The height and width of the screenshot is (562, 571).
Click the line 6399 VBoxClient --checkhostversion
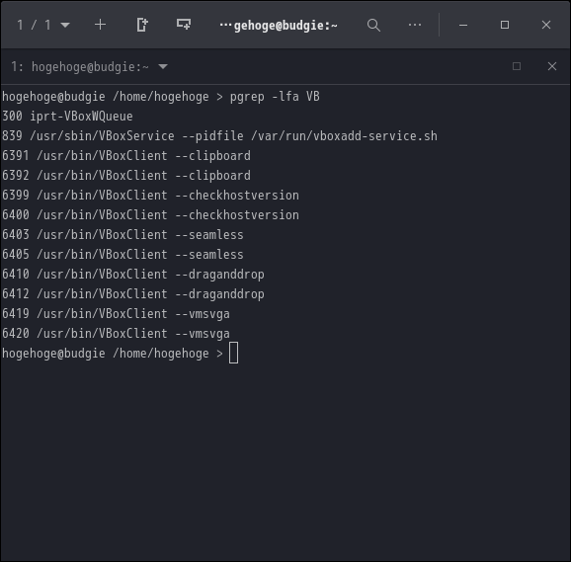pyautogui.click(x=150, y=196)
